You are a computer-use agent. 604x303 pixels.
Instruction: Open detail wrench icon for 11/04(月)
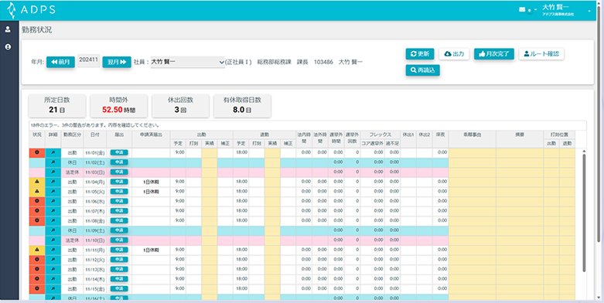coord(53,182)
